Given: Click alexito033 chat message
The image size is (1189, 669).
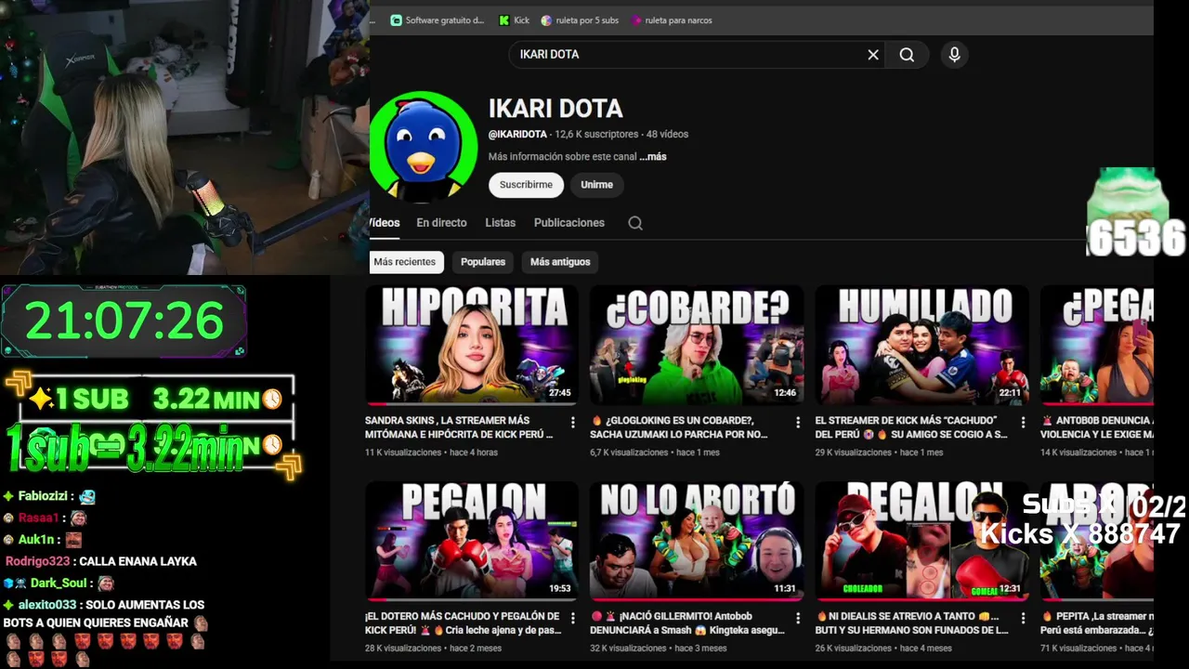Looking at the screenshot, I should click(x=105, y=614).
